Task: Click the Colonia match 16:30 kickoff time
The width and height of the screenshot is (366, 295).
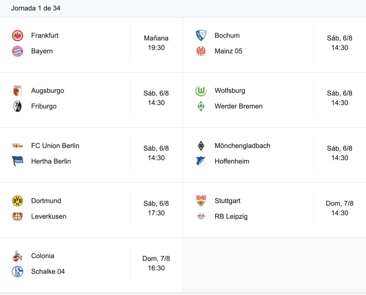Action: [156, 264]
